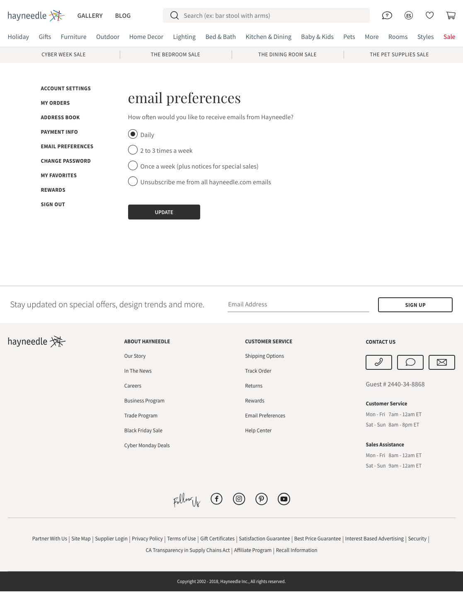Image resolution: width=463 pixels, height=593 pixels.
Task: Open the shopping cart icon
Action: [x=451, y=15]
